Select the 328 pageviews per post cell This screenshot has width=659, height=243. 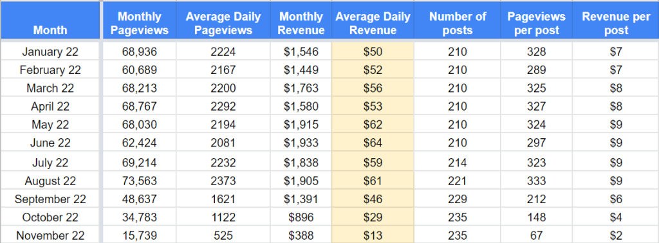click(536, 52)
